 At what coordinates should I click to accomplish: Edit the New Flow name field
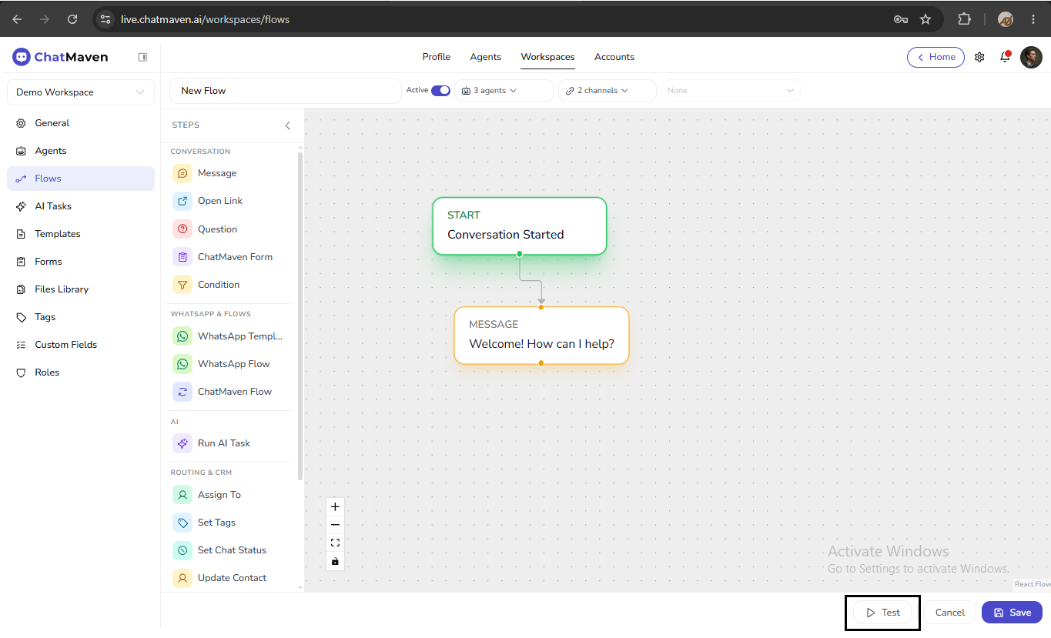click(286, 91)
